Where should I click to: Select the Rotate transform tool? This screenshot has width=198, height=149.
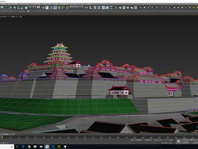tap(18, 7)
